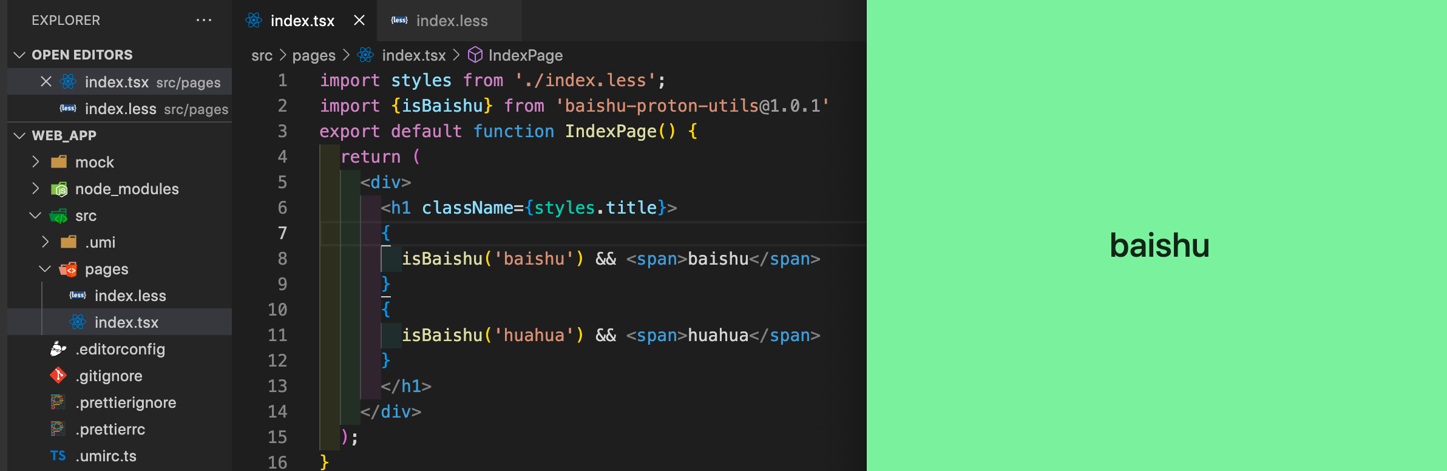1447x471 pixels.
Task: Click index.tsx in the breadcrumb path
Action: (x=414, y=55)
